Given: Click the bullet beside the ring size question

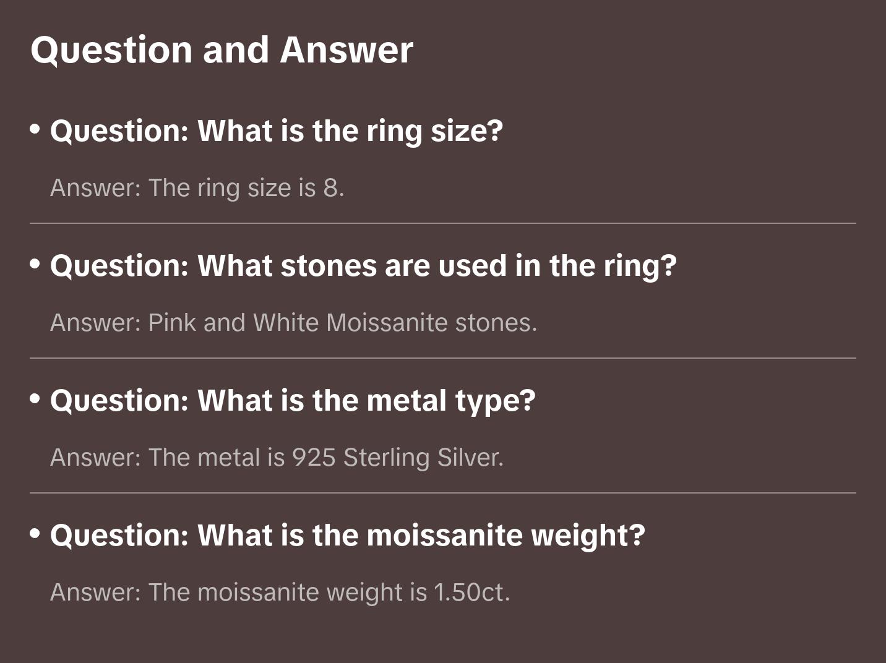Looking at the screenshot, I should tap(35, 129).
